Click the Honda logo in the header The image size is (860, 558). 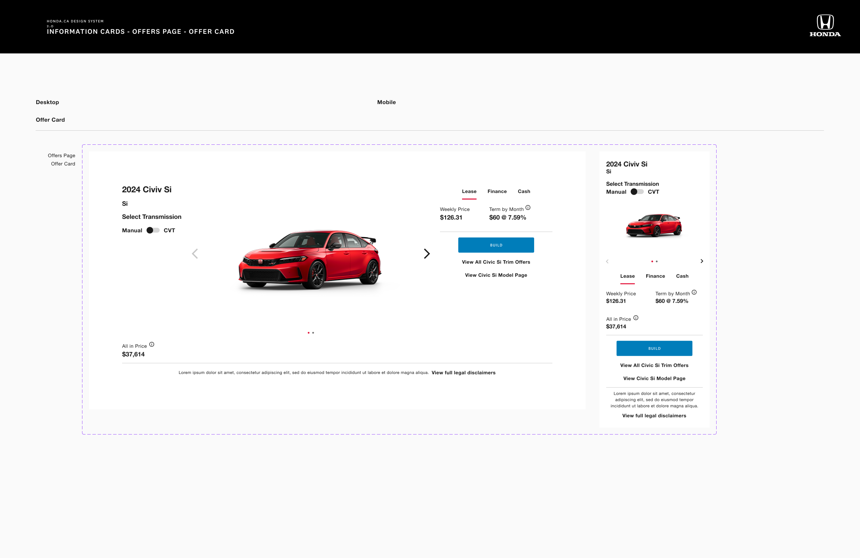coord(825,25)
